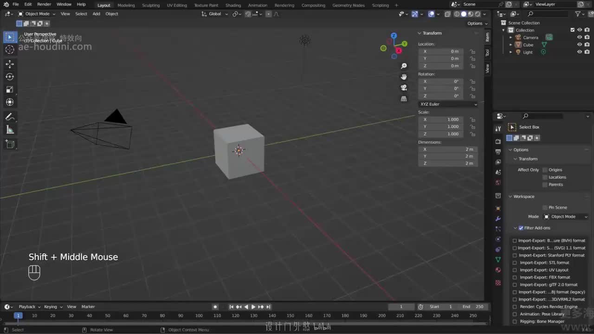Select the Rotate tool
Viewport: 594px width, 334px height.
tap(10, 77)
